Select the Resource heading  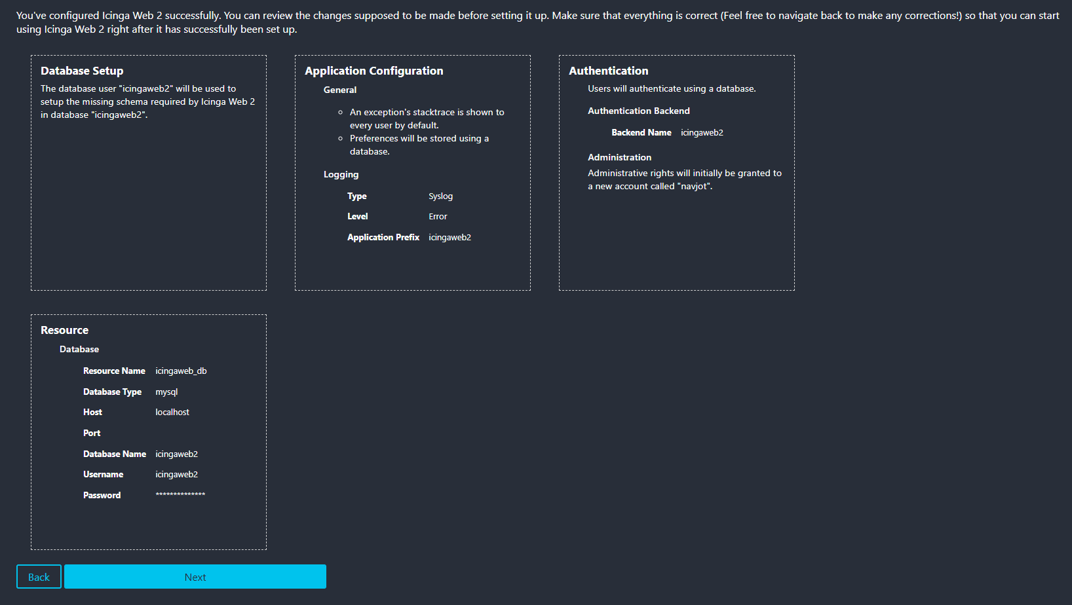pos(64,330)
